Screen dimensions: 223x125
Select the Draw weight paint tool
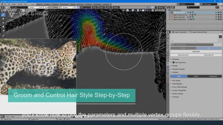pyautogui.click(x=3, y=15)
